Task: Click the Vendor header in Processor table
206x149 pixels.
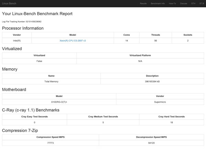Action: tap(17, 35)
